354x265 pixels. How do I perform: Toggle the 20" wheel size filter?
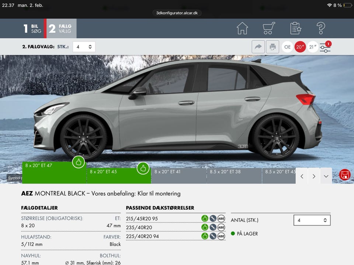pyautogui.click(x=300, y=47)
